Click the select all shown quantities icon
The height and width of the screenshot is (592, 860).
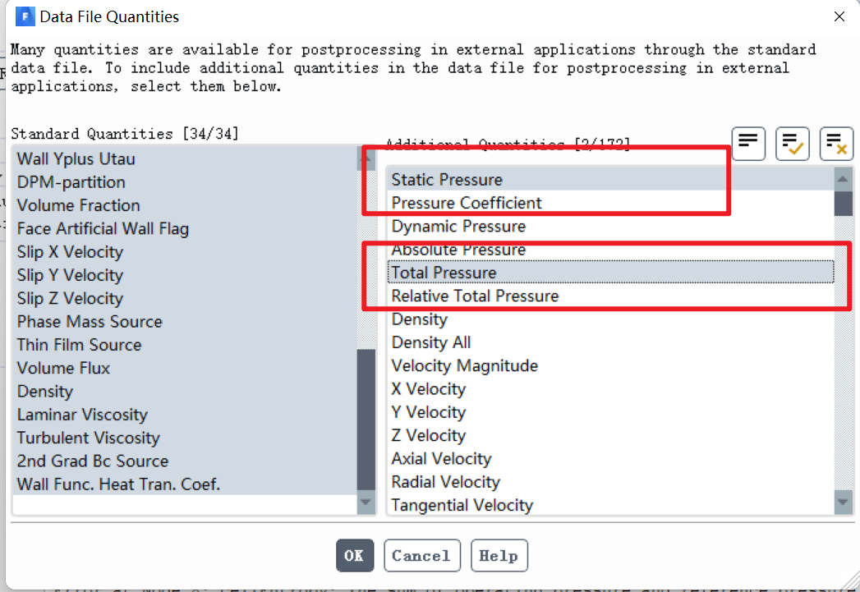point(793,145)
